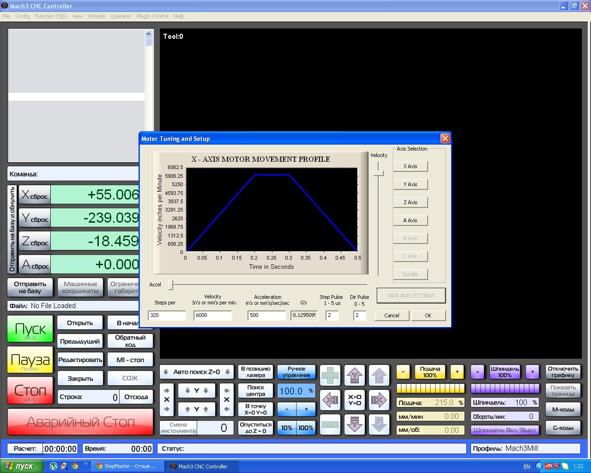The width and height of the screenshot is (591, 473).
Task: Toggle manual control (Ручное управление)
Action: pyautogui.click(x=296, y=372)
